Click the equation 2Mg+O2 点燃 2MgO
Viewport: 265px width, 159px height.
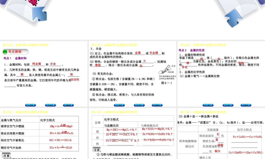tap(61, 126)
